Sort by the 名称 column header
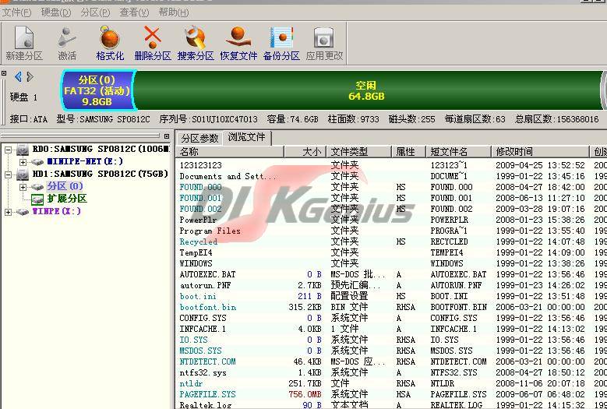Screen dimensions: 607x409 click(230, 152)
